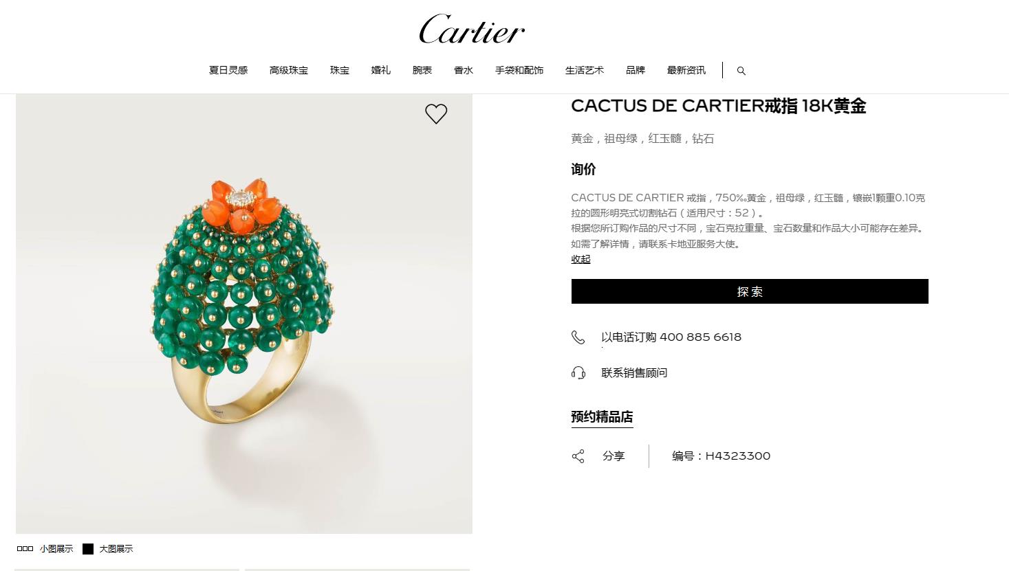The width and height of the screenshot is (1009, 571).
Task: Click the heart wishlist icon on product image
Action: coord(436,113)
